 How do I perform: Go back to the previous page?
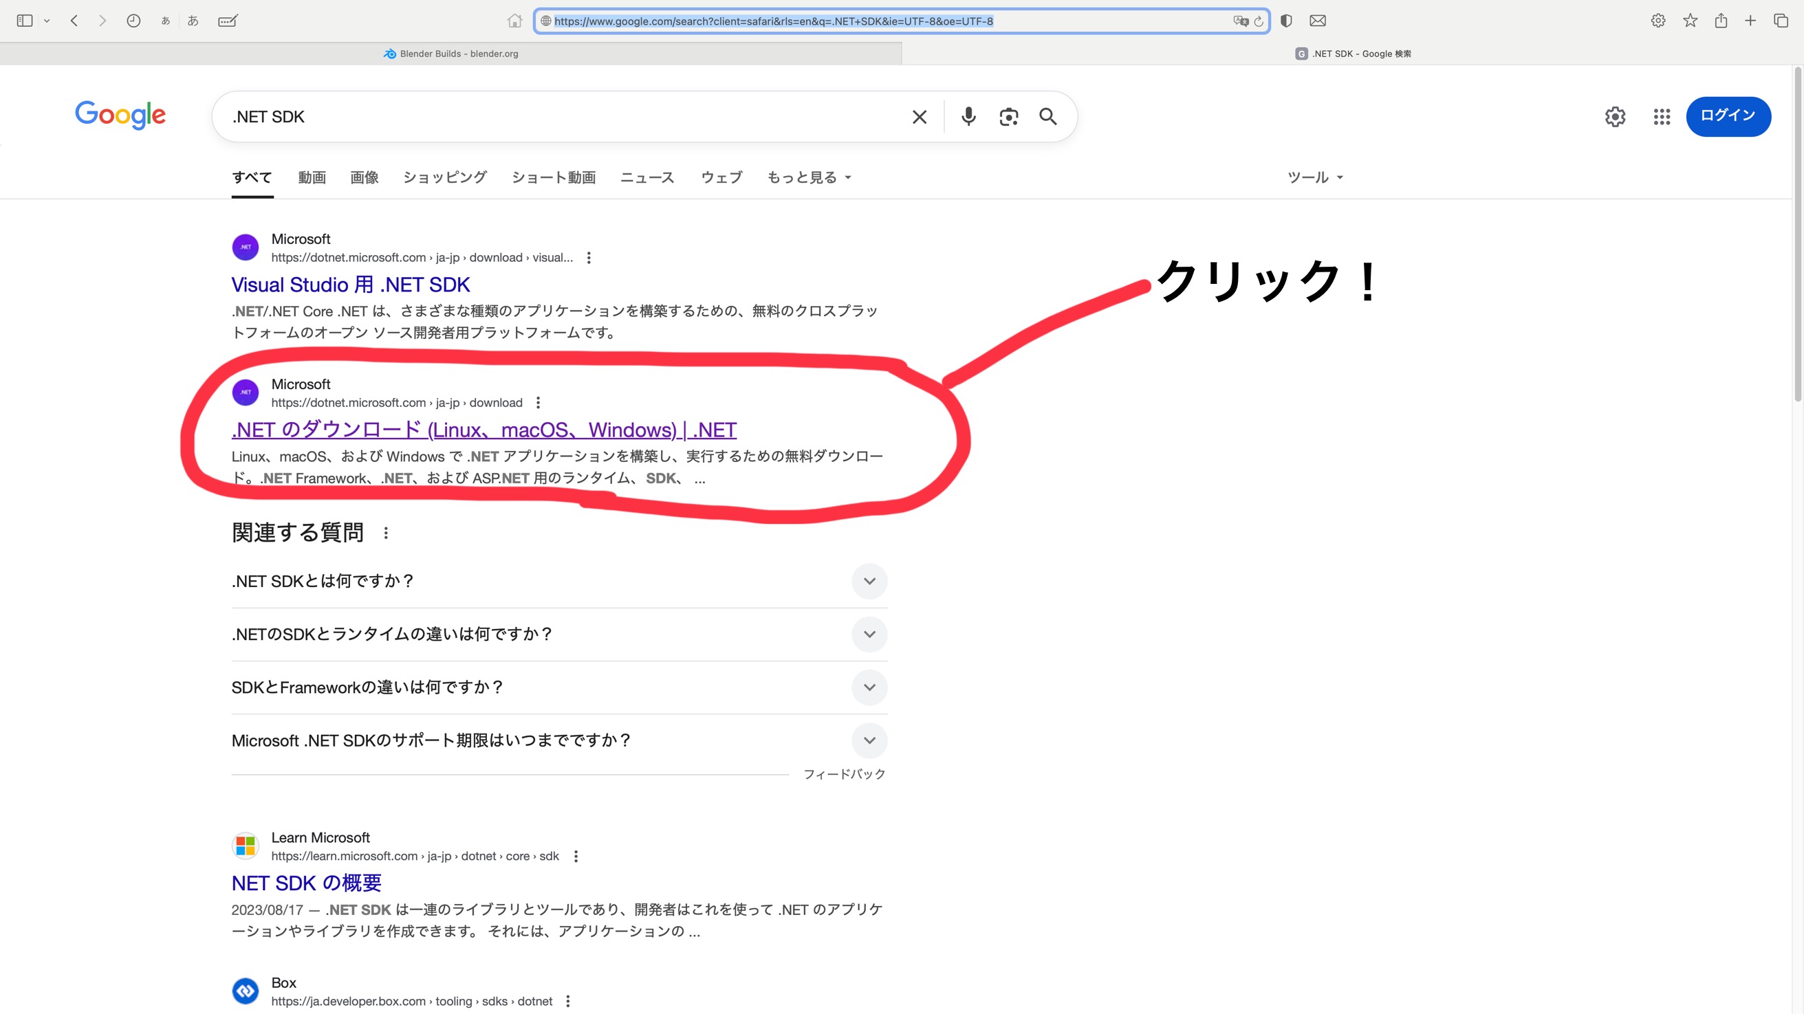pos(74,21)
